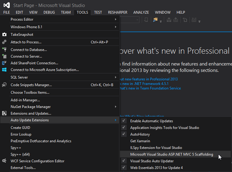Disable Web Essentials 2013 auto update
Screen dimensions: 232x172
[x=124, y=167]
